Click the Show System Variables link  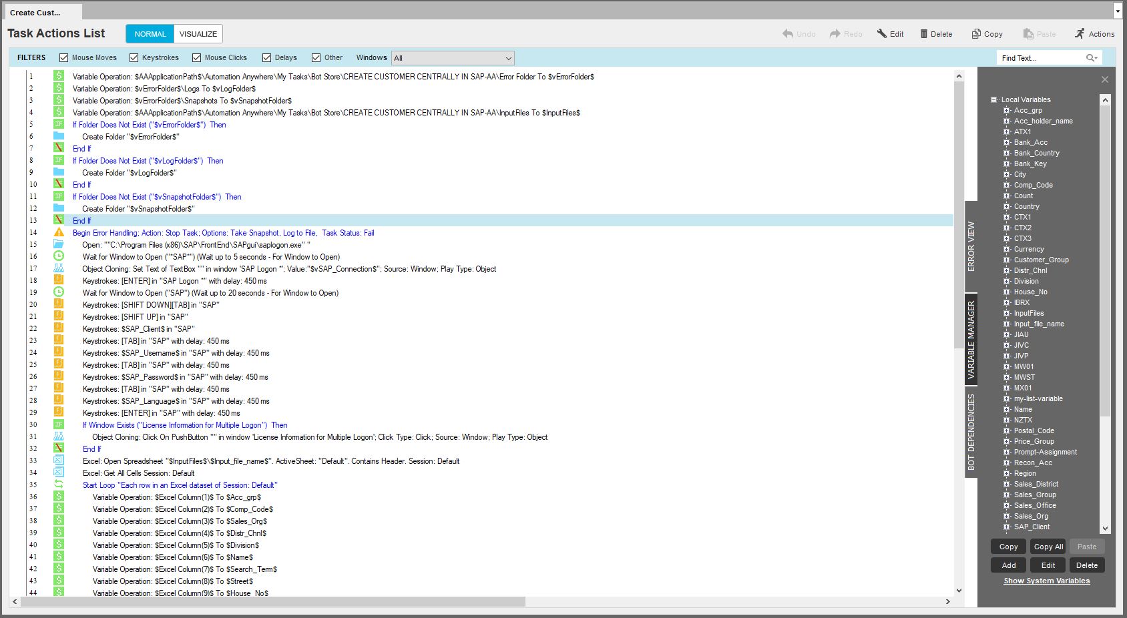(x=1046, y=581)
